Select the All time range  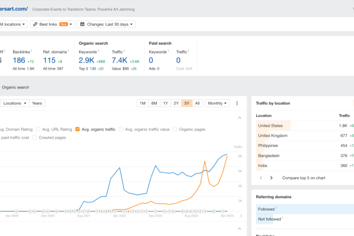pos(197,103)
